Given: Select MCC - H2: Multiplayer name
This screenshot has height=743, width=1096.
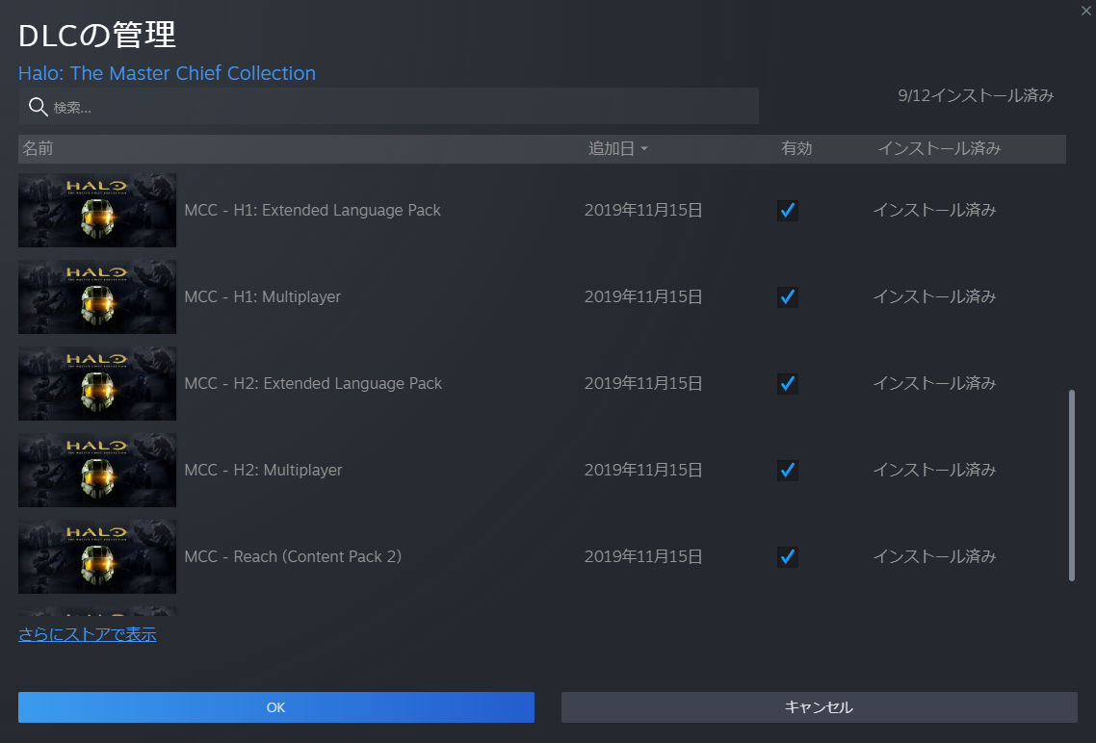Looking at the screenshot, I should [263, 470].
